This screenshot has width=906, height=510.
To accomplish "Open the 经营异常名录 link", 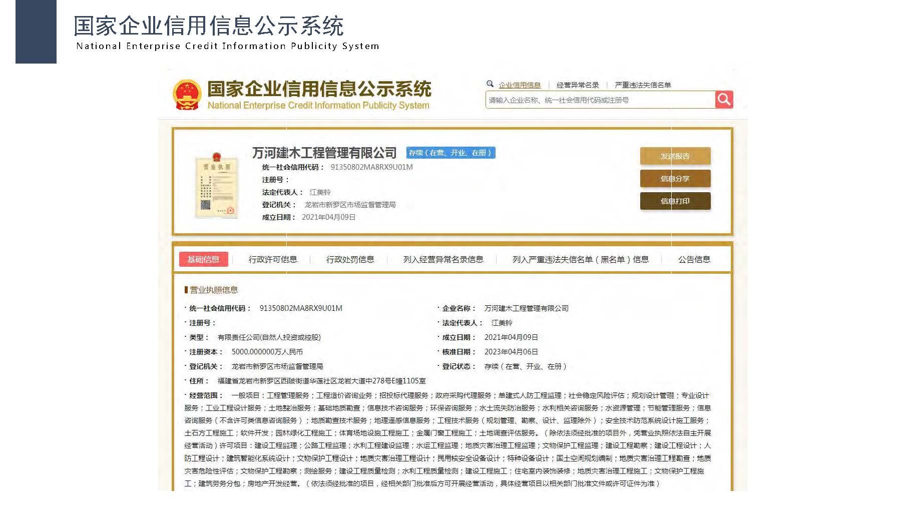I will pyautogui.click(x=578, y=85).
